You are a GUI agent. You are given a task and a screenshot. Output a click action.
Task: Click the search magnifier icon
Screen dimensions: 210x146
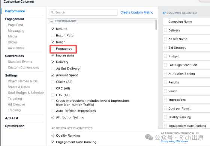pos(52,12)
